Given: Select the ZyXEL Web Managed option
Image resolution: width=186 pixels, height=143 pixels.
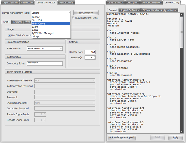Looking at the screenshot, I should click(x=42, y=33).
